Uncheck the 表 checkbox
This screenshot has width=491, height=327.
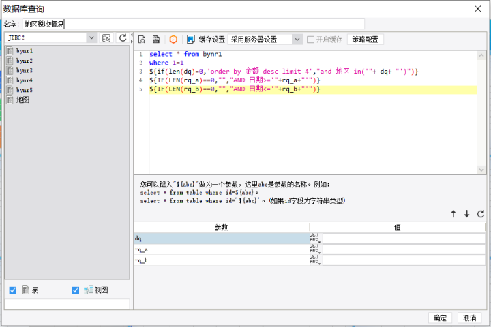tap(13, 290)
